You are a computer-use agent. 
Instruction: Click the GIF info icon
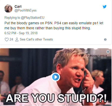click(108, 52)
